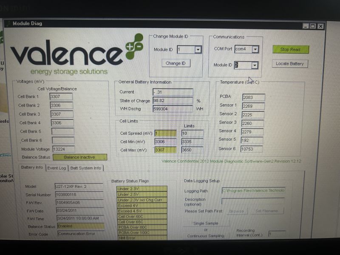This screenshot has height=255, width=340.
Task: Click the Recording Interval field
Action: (277, 234)
